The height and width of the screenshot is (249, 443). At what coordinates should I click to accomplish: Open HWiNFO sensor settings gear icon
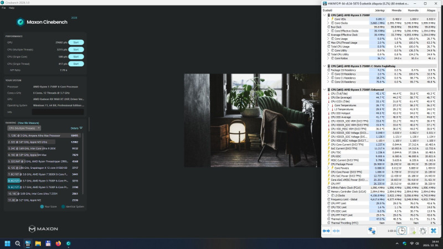click(x=423, y=231)
